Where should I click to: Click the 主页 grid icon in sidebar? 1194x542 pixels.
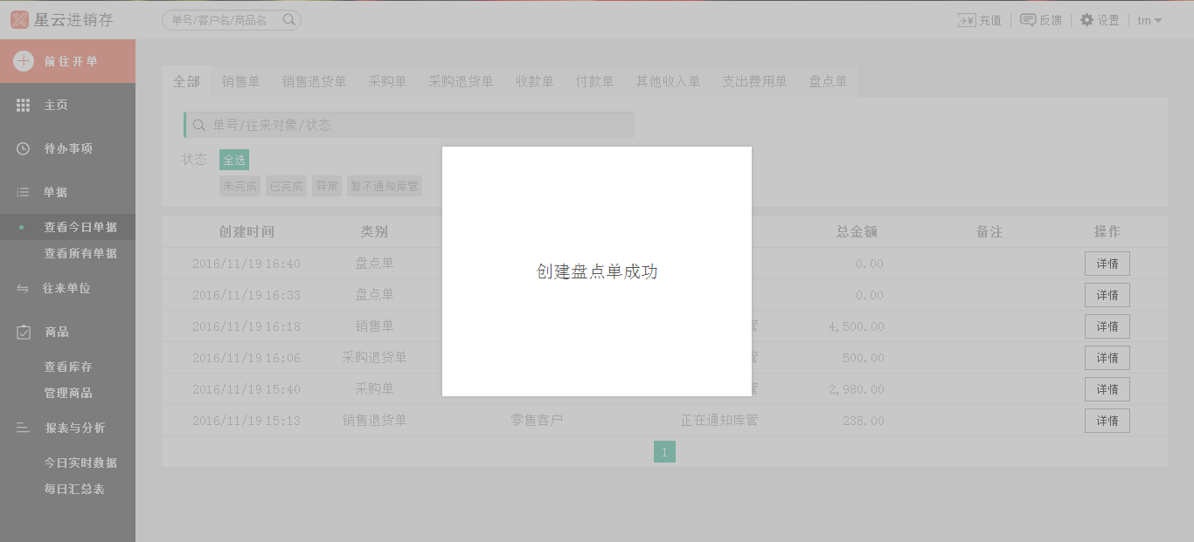click(24, 105)
